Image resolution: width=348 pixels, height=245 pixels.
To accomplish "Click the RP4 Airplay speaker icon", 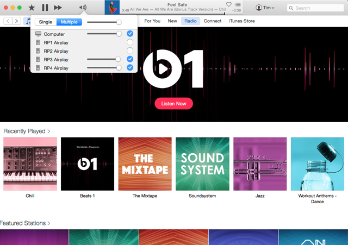I will tap(38, 68).
